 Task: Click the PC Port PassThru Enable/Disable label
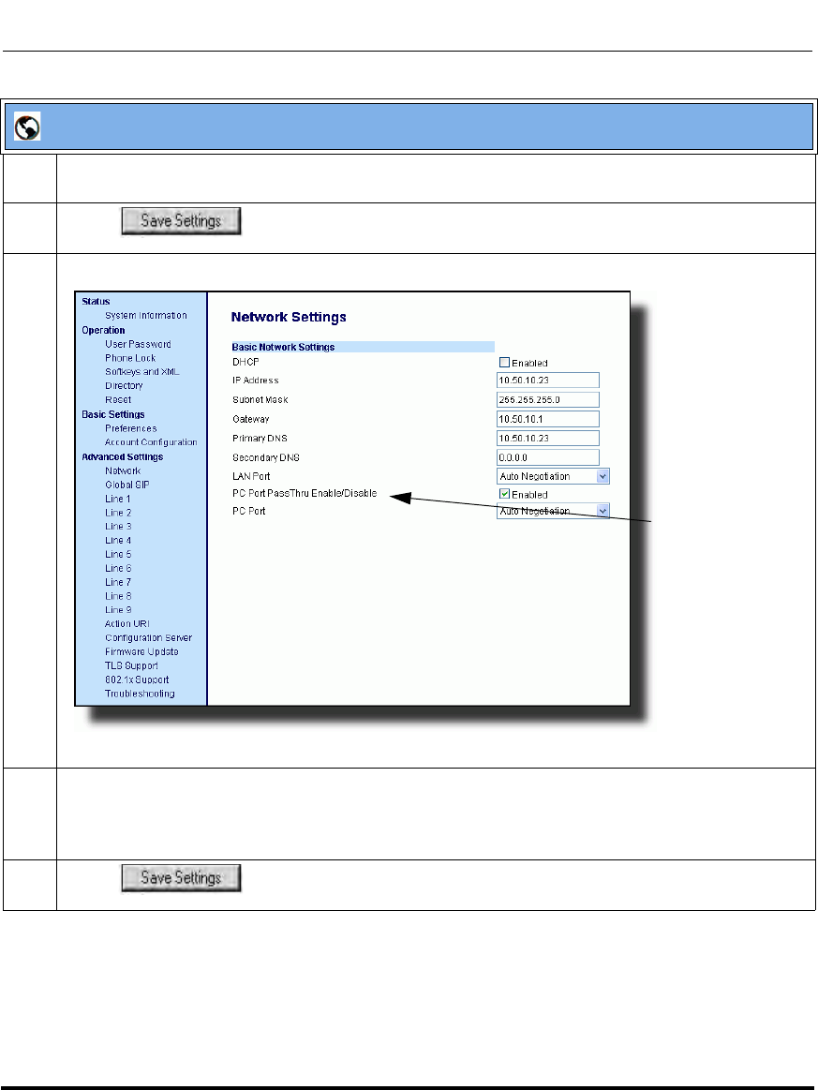click(x=305, y=493)
